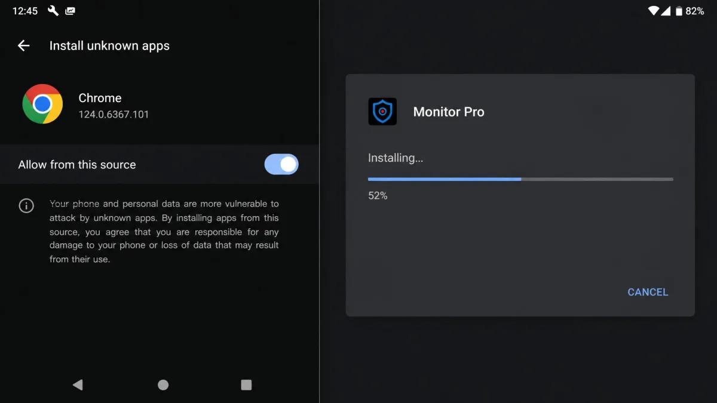Click the Monitor Pro shield icon
This screenshot has height=403, width=717.
pos(382,111)
